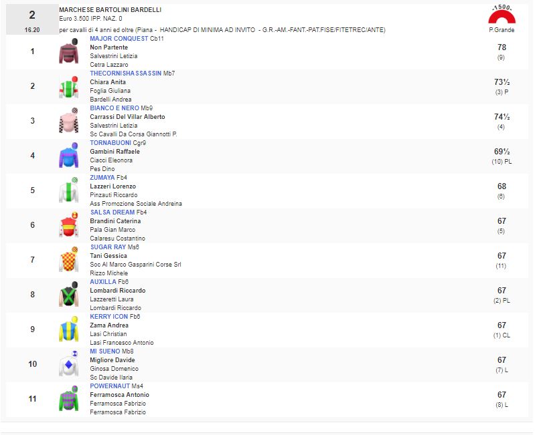535x435 pixels.
Task: Click the white silks with blue diamond for Mi Sueno
Action: click(x=68, y=365)
